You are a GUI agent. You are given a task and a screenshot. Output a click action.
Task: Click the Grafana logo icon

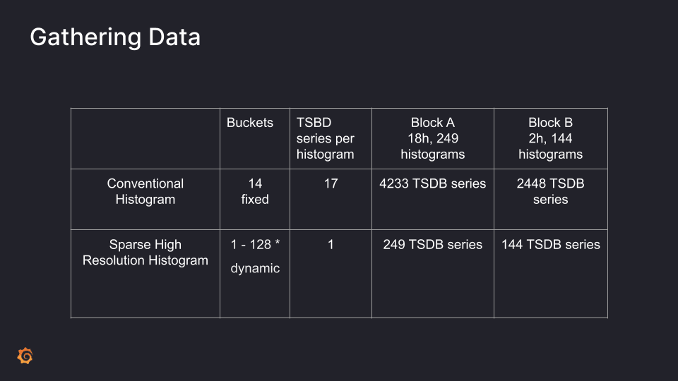pyautogui.click(x=25, y=356)
